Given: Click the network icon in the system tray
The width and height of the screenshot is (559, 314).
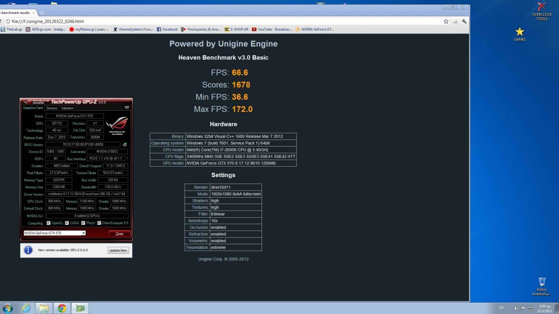Looking at the screenshot, I should (x=530, y=308).
